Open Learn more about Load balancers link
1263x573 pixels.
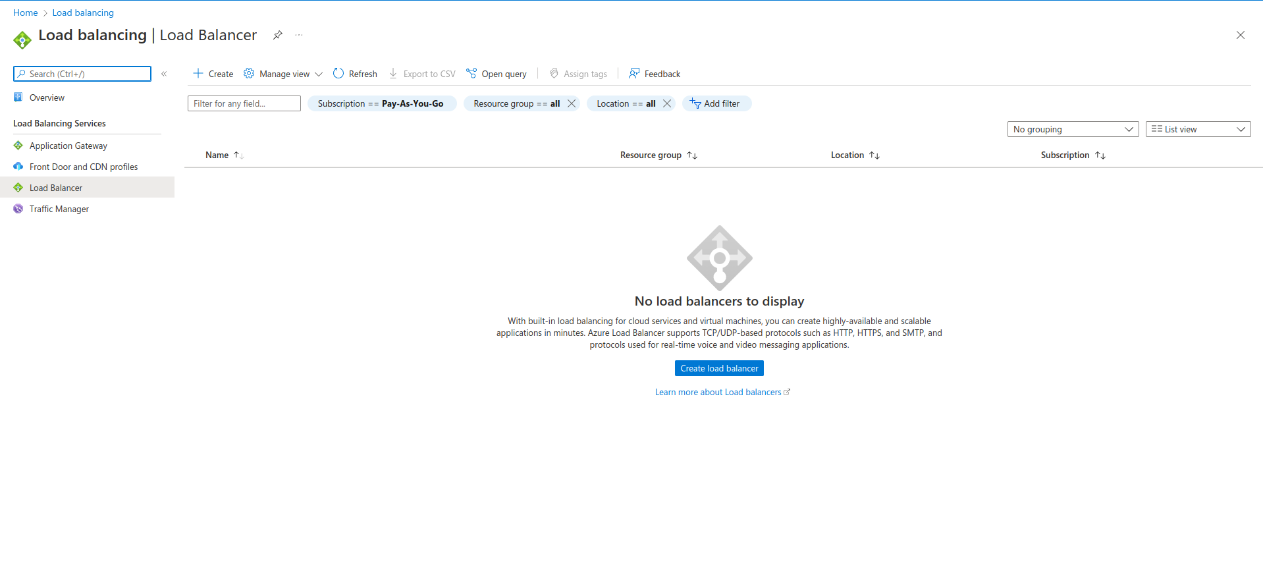tap(722, 392)
